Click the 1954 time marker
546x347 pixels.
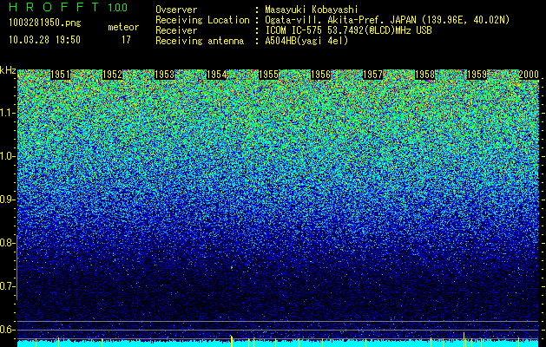tap(217, 75)
